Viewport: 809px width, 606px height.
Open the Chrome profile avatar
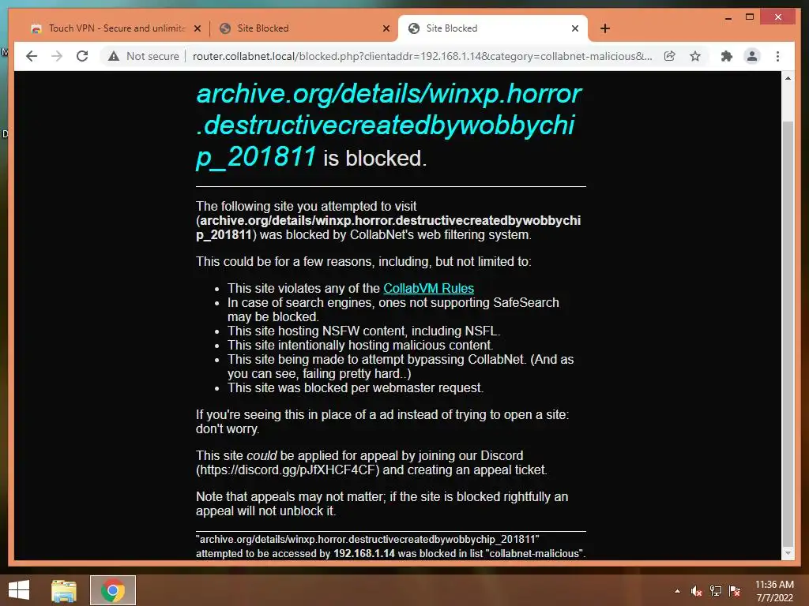pos(752,56)
